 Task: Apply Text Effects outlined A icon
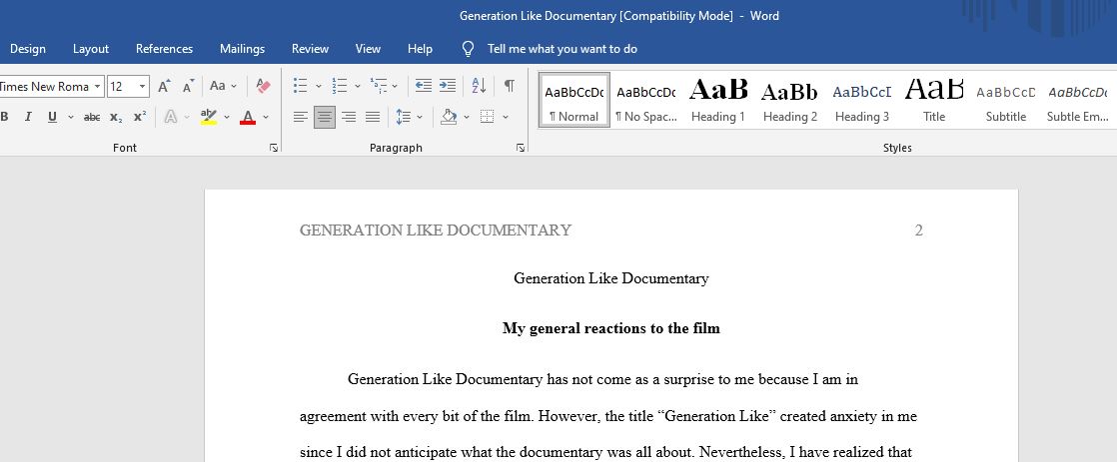point(170,117)
